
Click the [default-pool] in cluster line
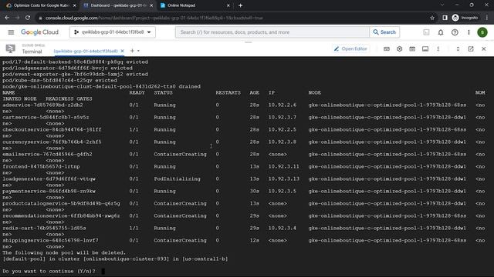[x=115, y=259]
